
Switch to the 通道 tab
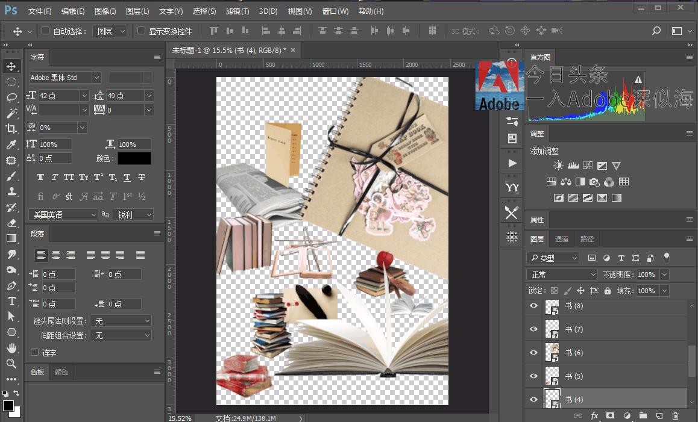tap(562, 239)
